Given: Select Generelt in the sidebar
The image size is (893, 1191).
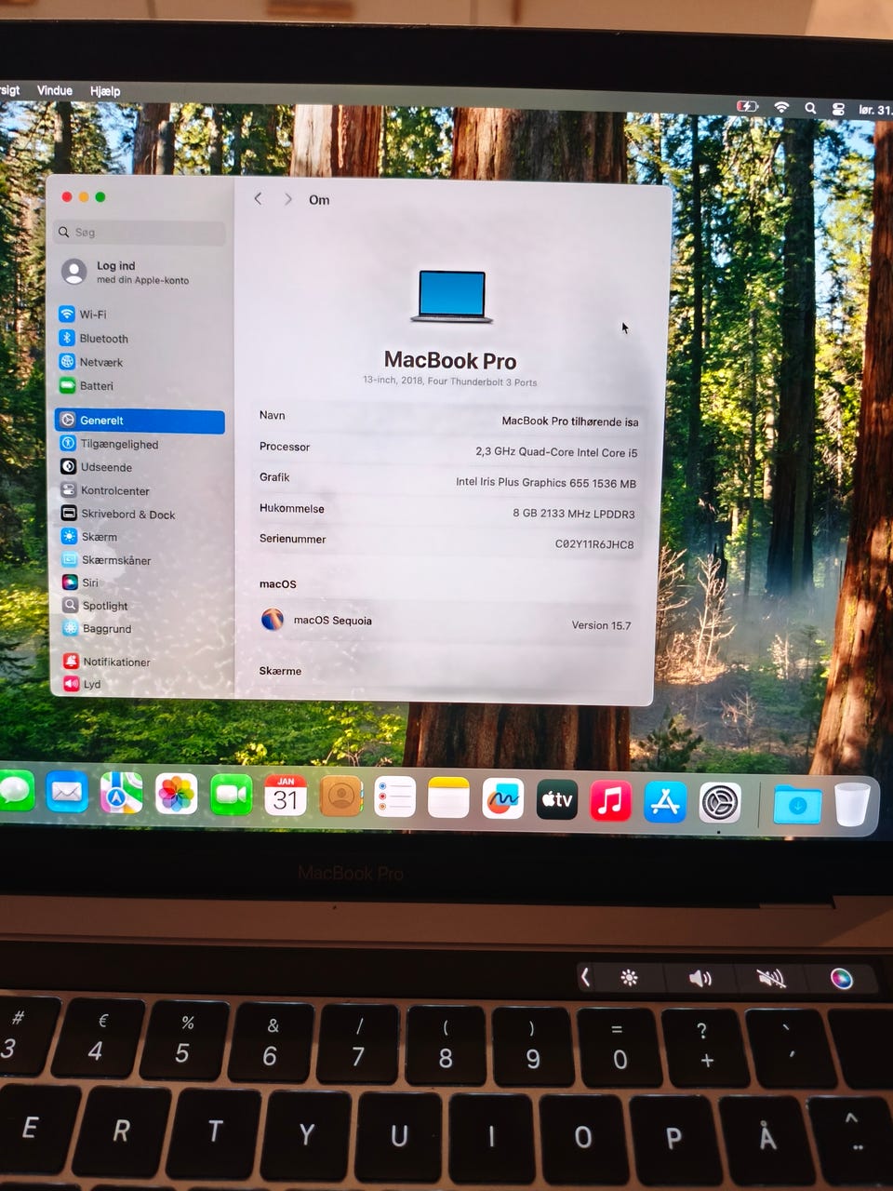Looking at the screenshot, I should tap(140, 421).
